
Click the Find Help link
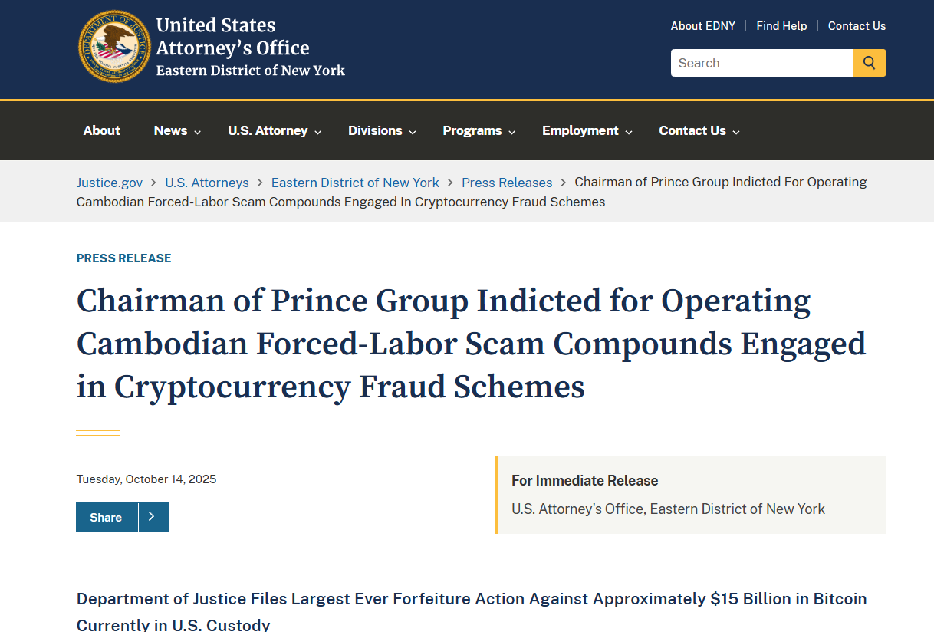[781, 26]
